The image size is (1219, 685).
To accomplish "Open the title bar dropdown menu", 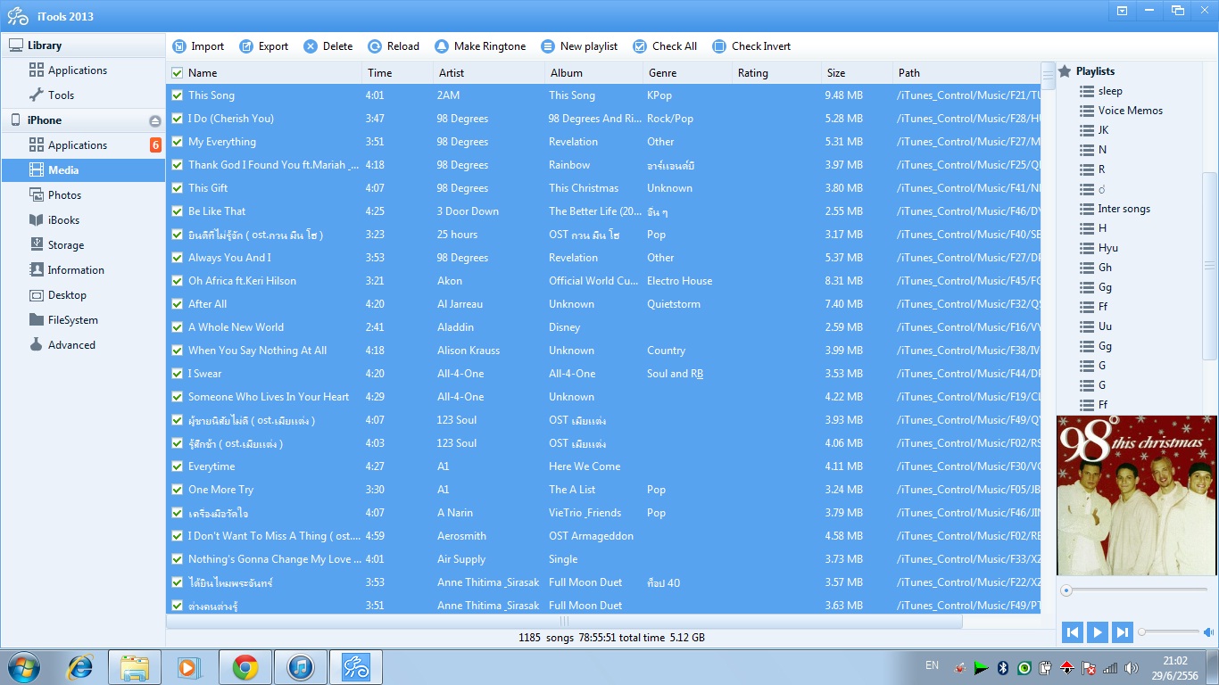I will tap(1122, 11).
